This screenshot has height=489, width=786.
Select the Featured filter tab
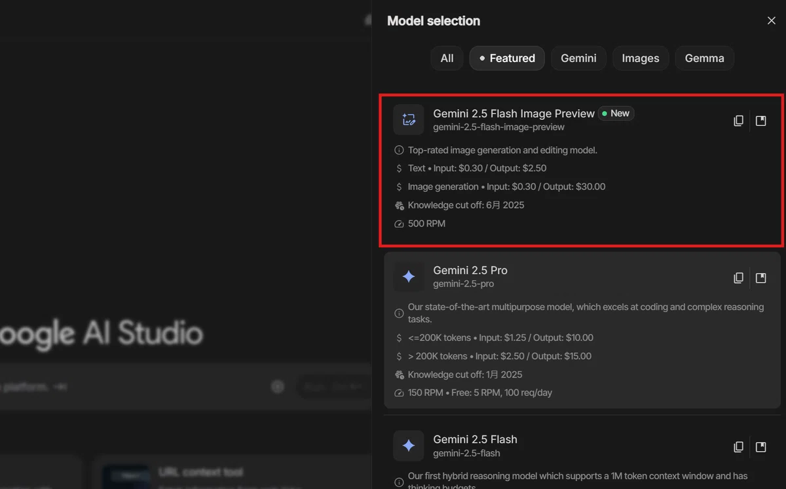[507, 58]
